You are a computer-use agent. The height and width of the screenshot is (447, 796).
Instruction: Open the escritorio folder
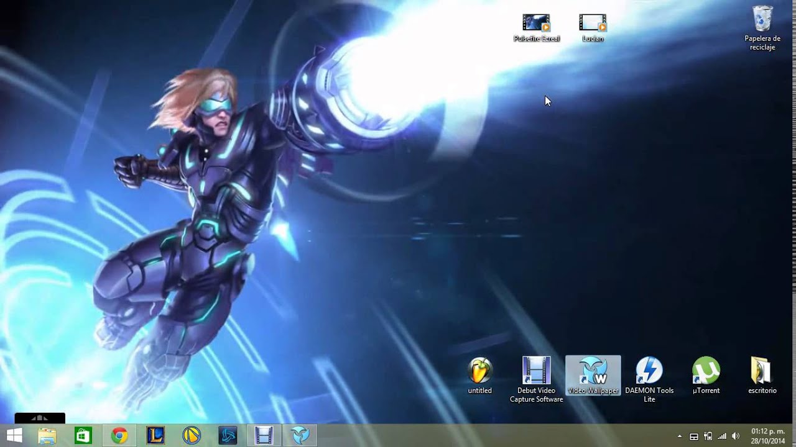click(x=762, y=376)
